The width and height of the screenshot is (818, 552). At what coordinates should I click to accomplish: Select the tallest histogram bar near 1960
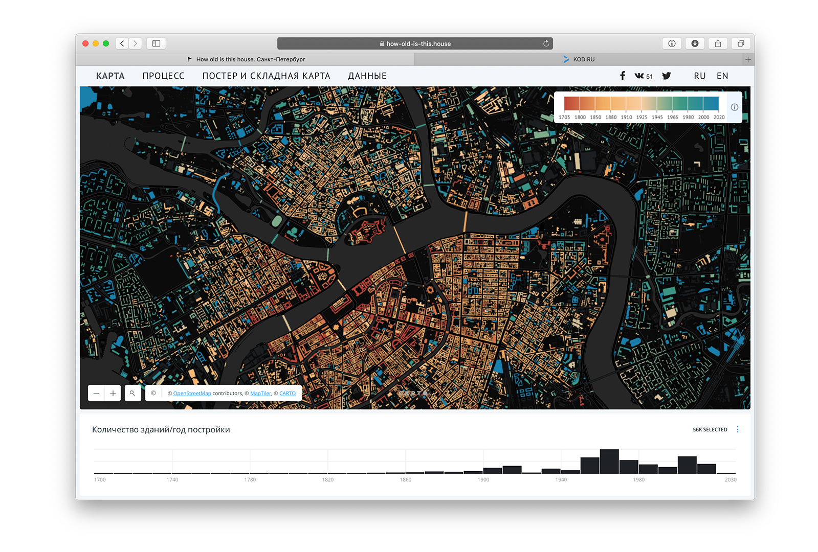point(609,461)
